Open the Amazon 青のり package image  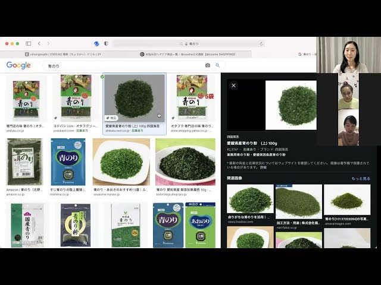(x=24, y=162)
